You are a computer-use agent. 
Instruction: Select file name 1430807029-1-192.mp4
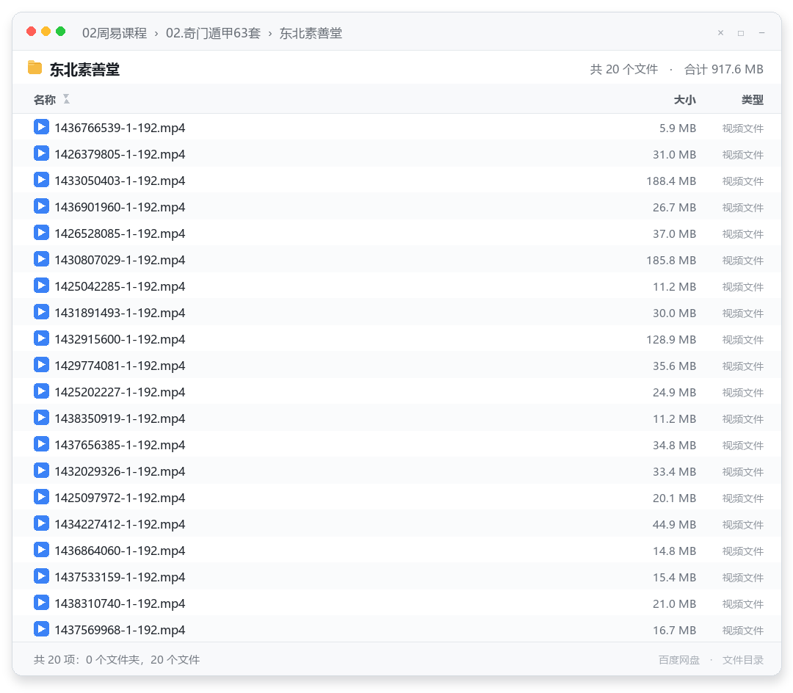120,260
